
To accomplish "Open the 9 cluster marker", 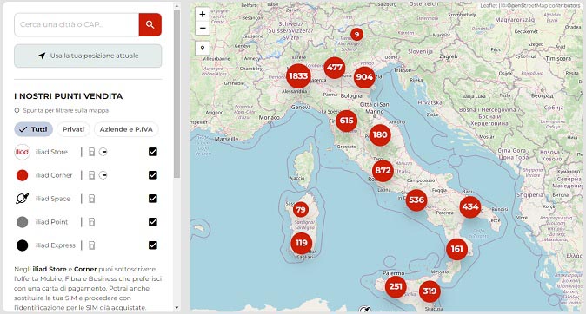I will [356, 35].
